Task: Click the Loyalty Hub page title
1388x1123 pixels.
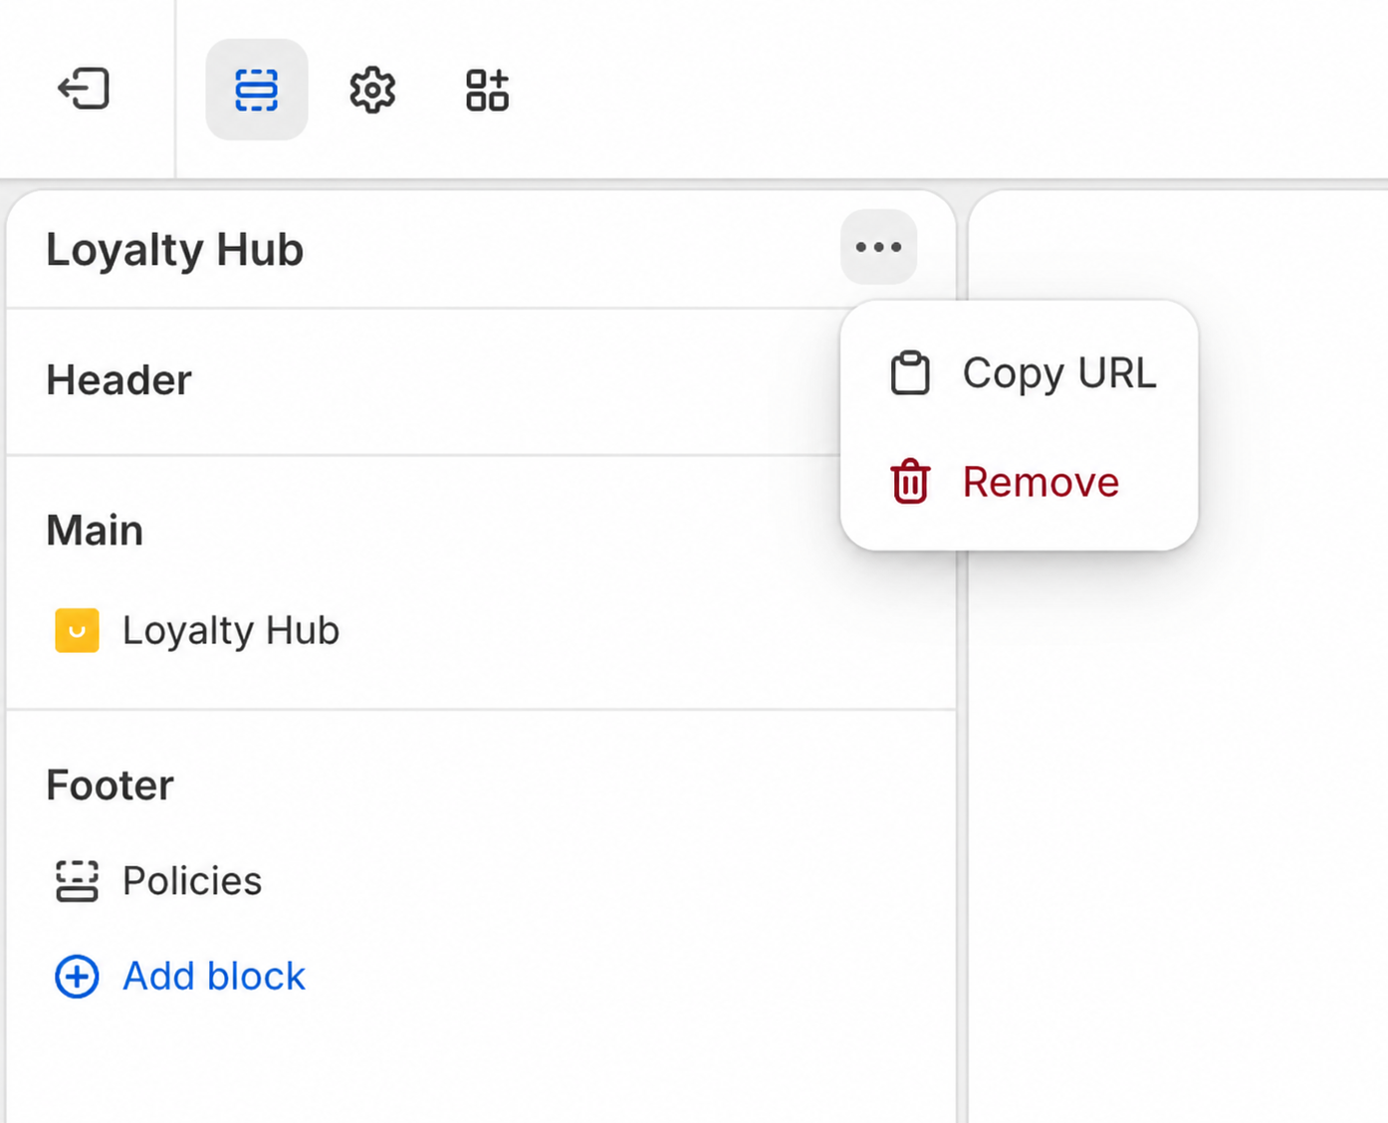Action: tap(174, 249)
